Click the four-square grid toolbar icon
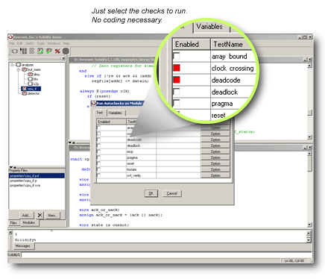This screenshot has width=325, height=279. (x=32, y=51)
